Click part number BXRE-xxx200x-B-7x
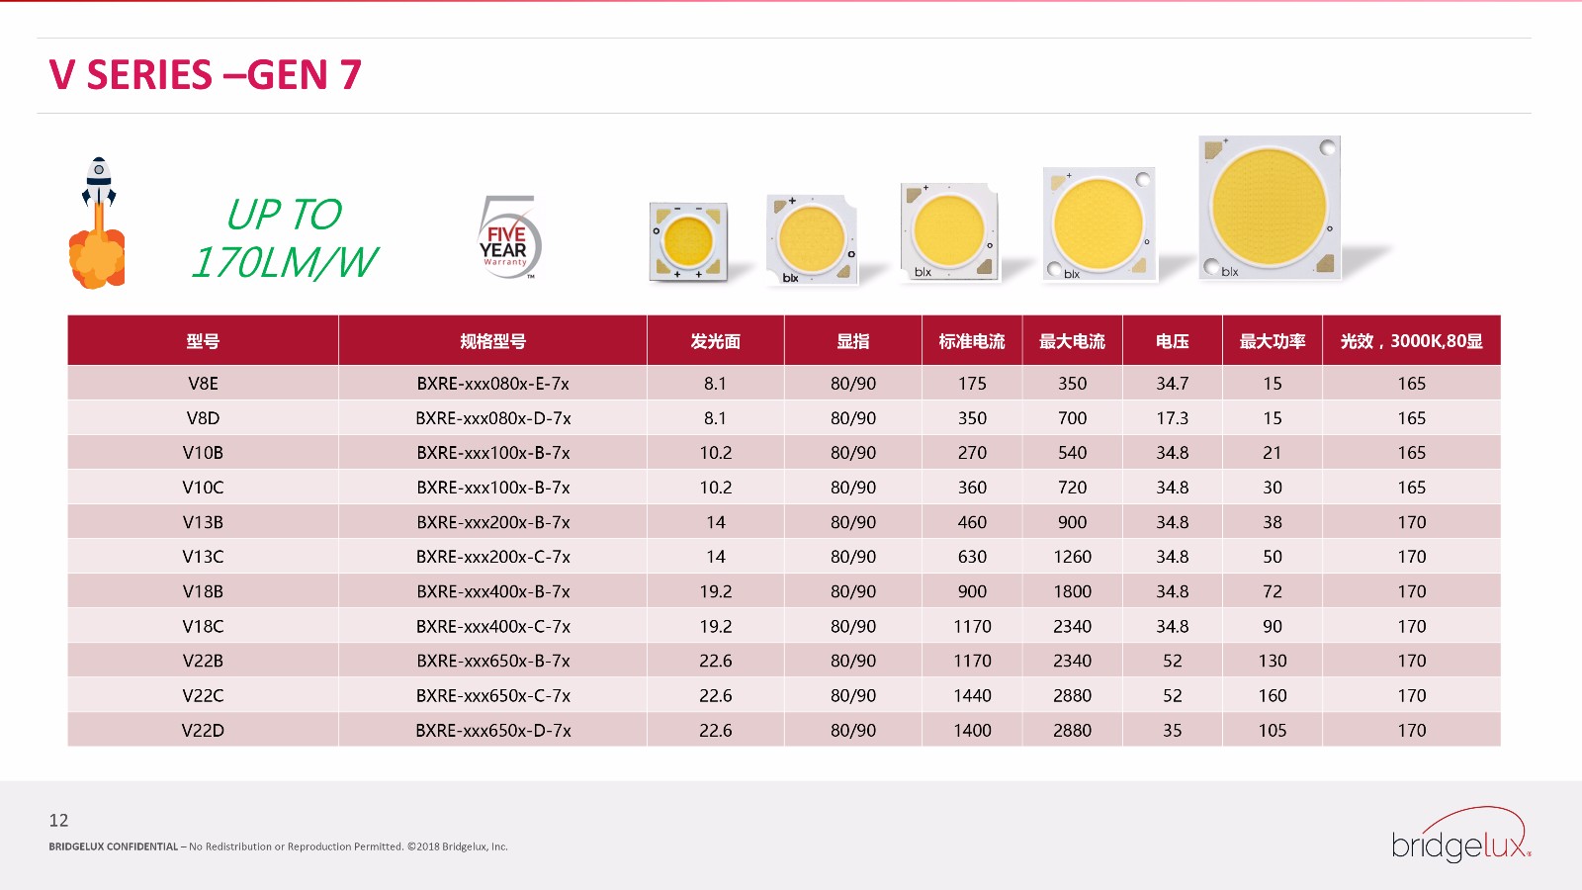 click(x=492, y=521)
